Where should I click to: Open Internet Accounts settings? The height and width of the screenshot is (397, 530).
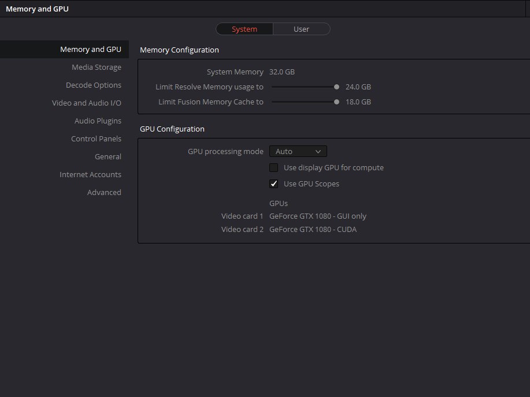(90, 174)
